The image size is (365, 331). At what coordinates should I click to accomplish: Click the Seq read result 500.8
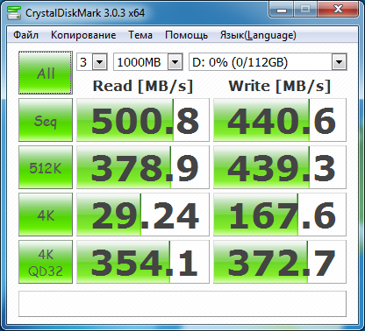click(x=143, y=120)
